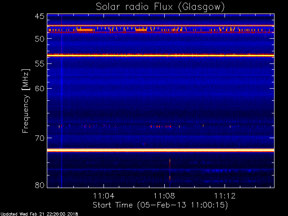Click the 50 frequency tick label
This screenshot has width=288, height=216.
click(40, 39)
